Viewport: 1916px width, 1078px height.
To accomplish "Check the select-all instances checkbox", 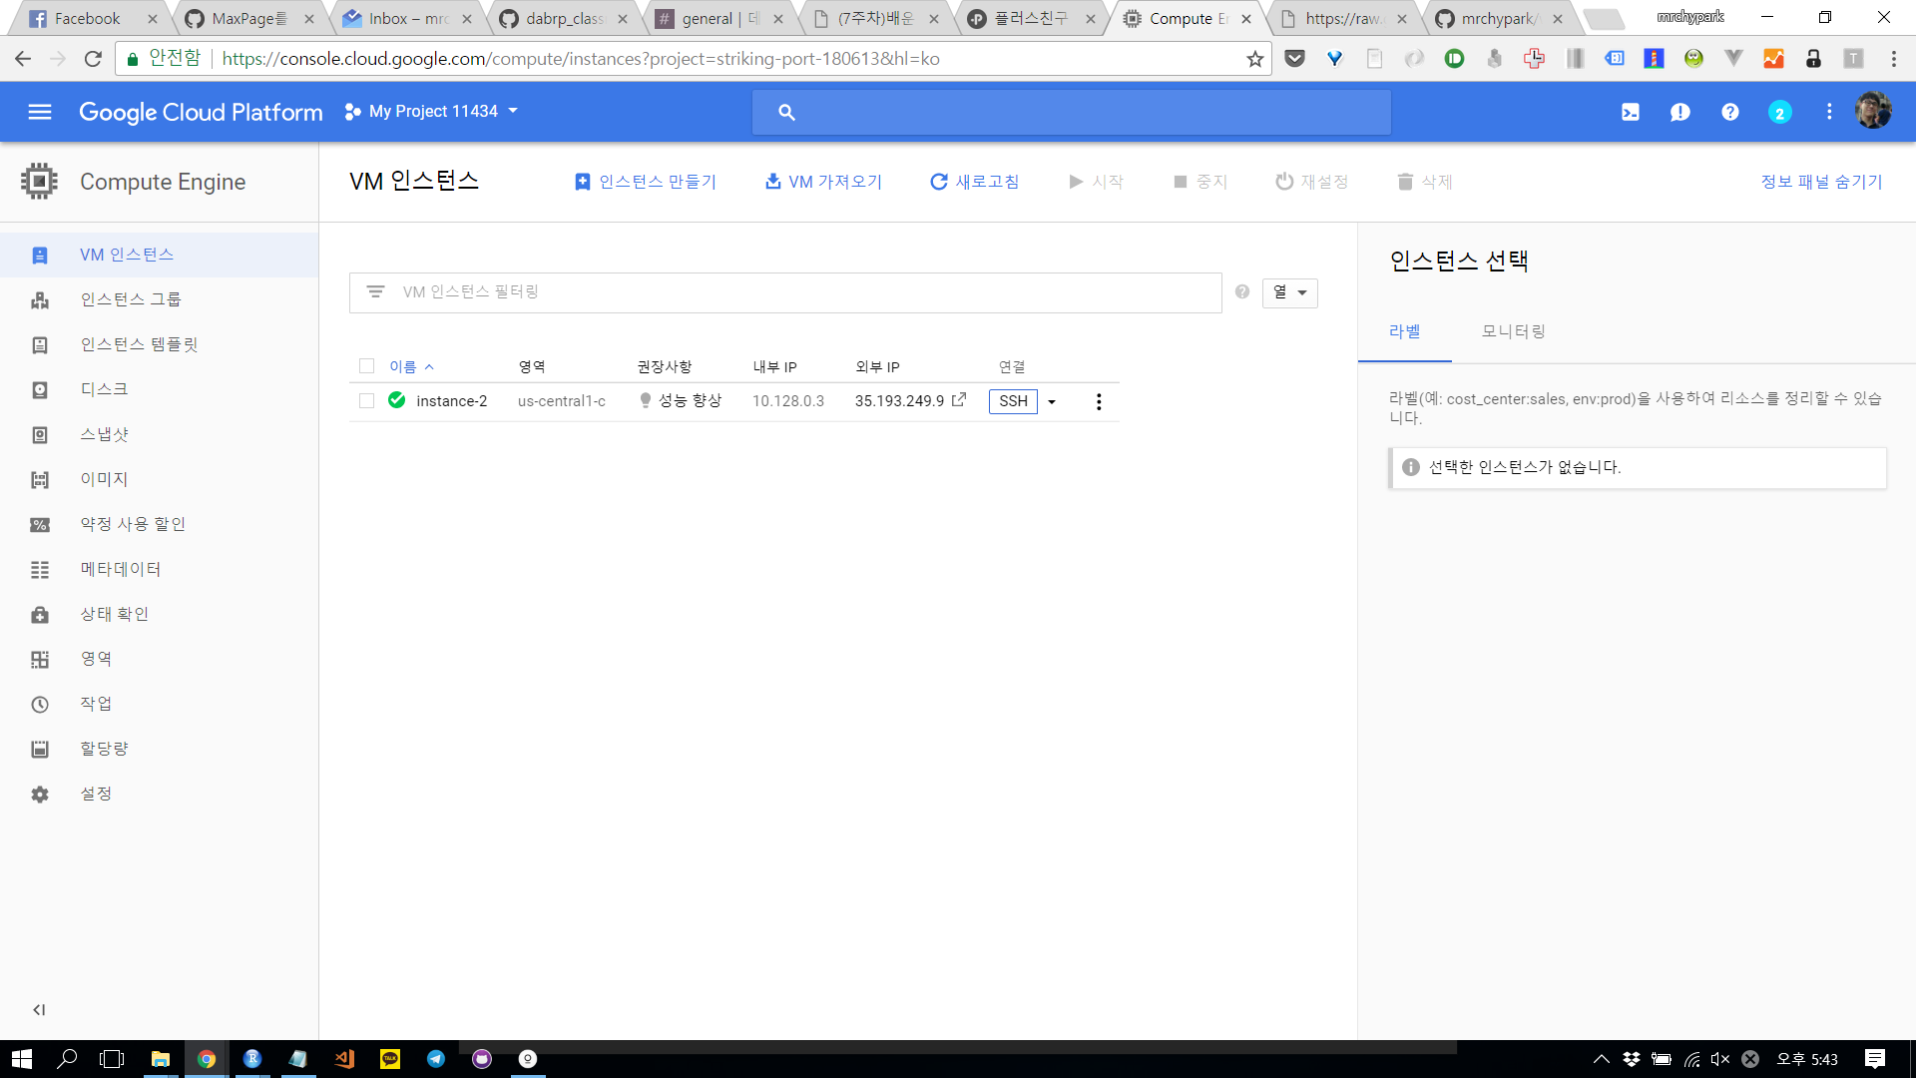I will pyautogui.click(x=366, y=366).
